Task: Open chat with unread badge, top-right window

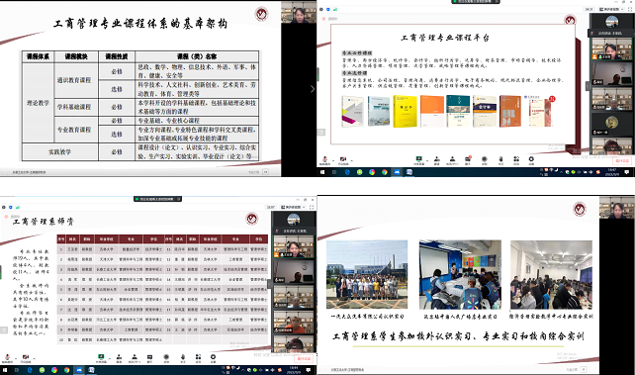Action: coord(467,159)
